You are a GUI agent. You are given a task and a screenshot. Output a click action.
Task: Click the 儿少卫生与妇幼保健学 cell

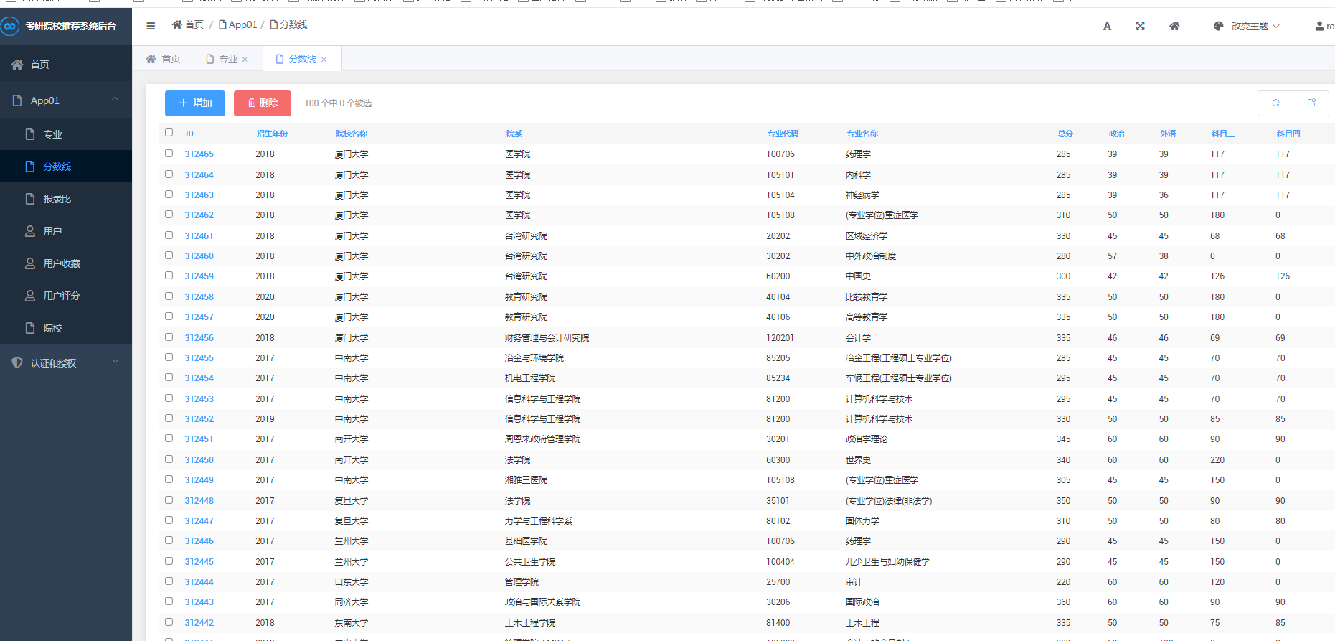click(x=887, y=562)
